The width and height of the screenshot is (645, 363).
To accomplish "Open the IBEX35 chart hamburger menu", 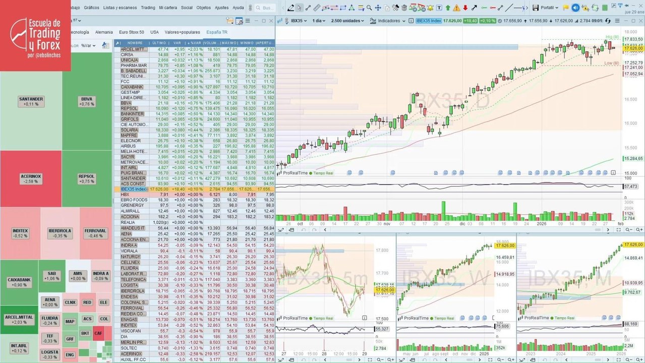I will (x=617, y=21).
